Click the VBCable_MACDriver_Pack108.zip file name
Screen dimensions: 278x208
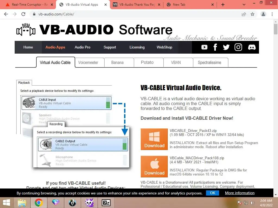click(197, 158)
